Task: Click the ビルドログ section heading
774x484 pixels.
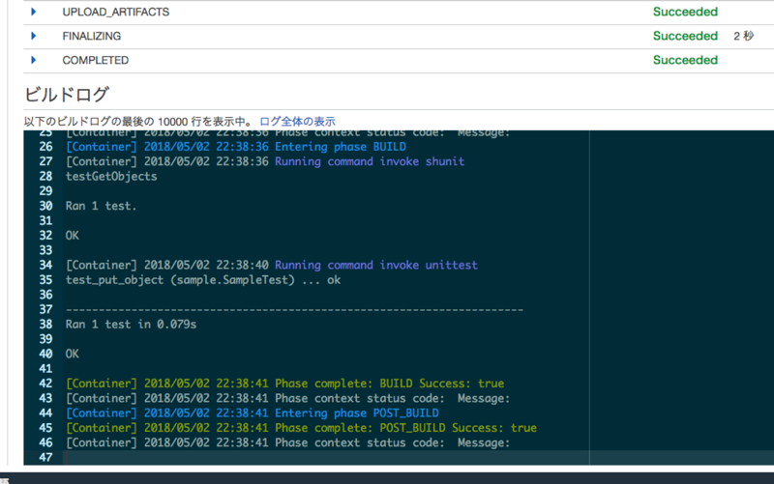Action: click(x=66, y=95)
